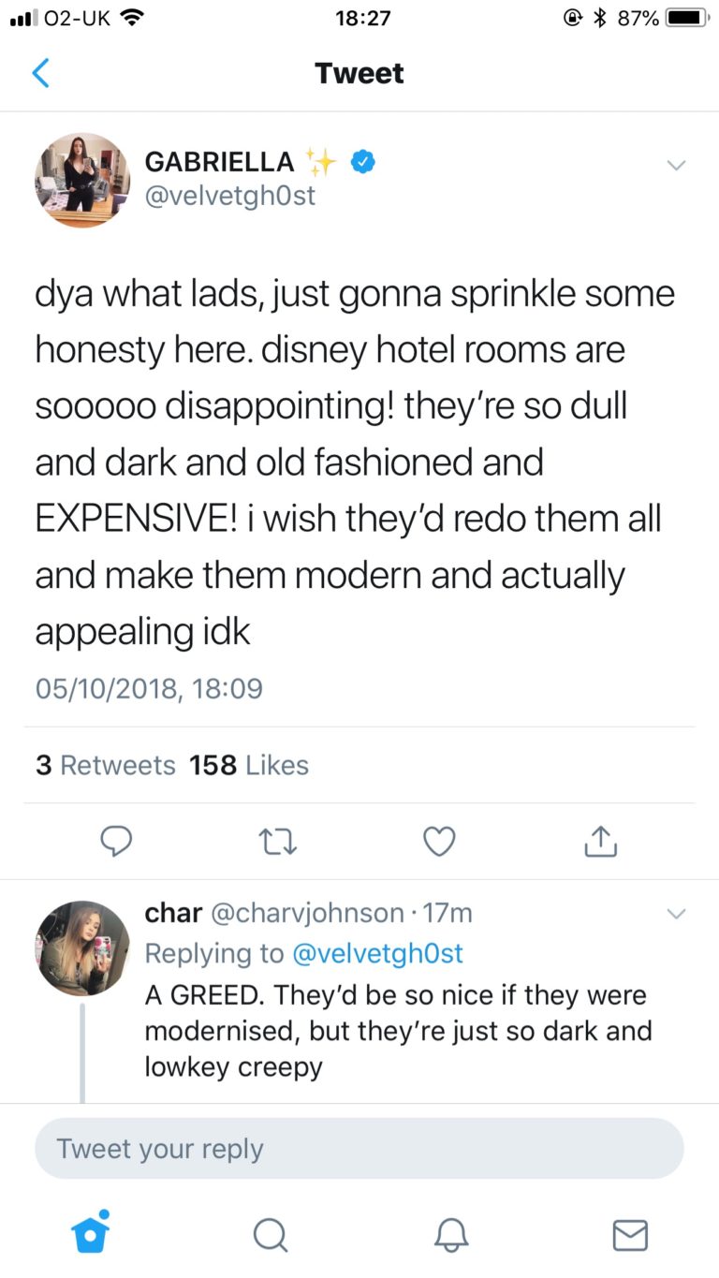Expand options chevron on Gabriella's tweet
The image size is (719, 1278).
[x=675, y=165]
